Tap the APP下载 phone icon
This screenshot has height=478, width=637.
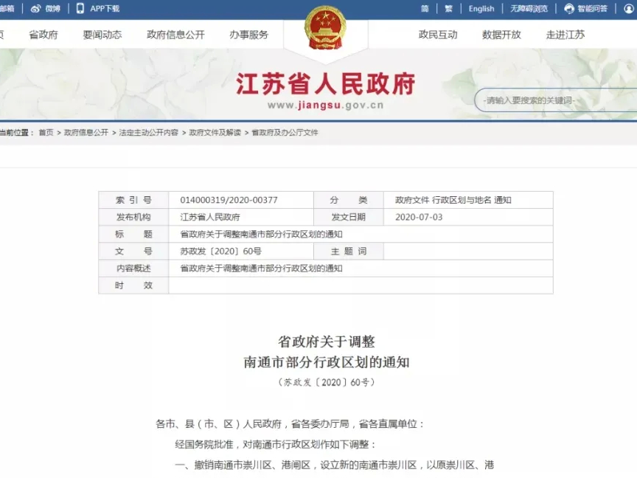(x=80, y=8)
